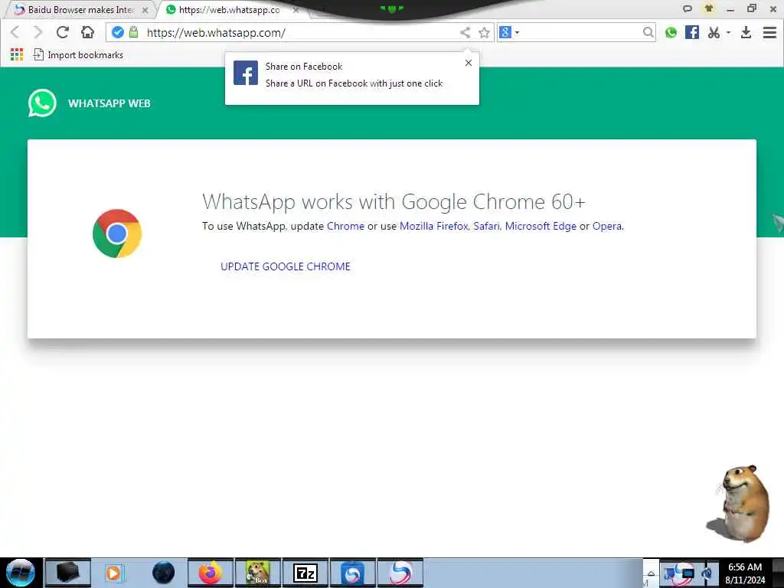Go forward to the next page
The width and height of the screenshot is (784, 588).
pyautogui.click(x=38, y=32)
